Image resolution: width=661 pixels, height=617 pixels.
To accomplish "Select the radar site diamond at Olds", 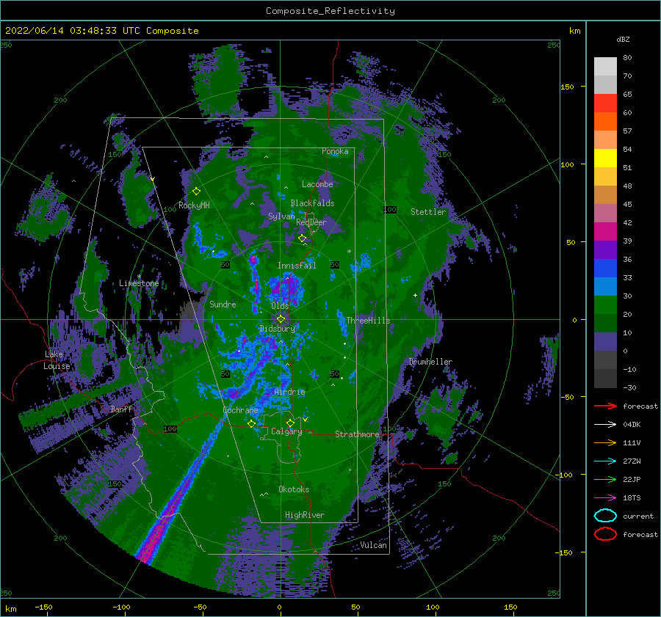I will (281, 319).
